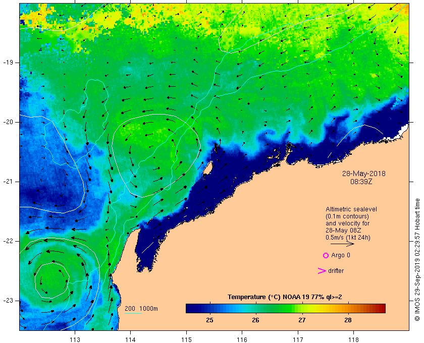Click the colorbar tick label 25
The height and width of the screenshot is (343, 424).
coord(209,320)
